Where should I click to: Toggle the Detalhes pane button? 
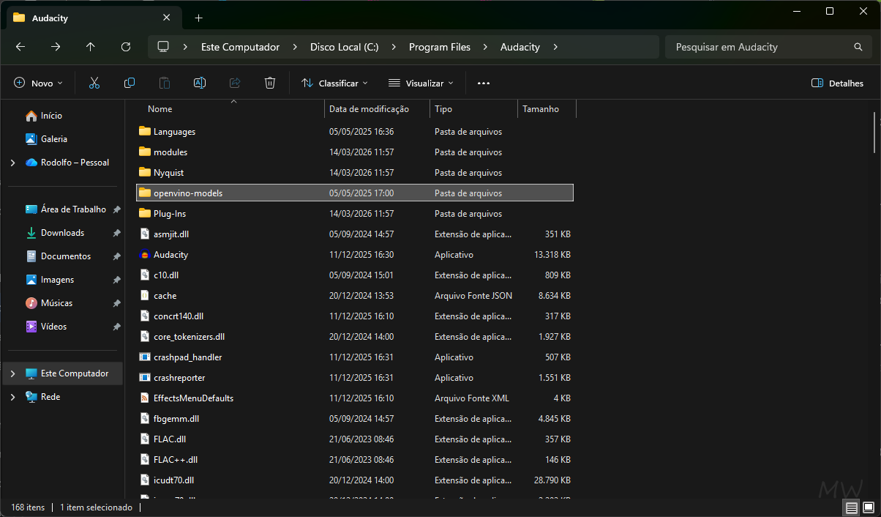click(x=838, y=83)
